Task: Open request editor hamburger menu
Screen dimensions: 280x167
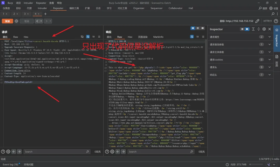Action: [99, 37]
